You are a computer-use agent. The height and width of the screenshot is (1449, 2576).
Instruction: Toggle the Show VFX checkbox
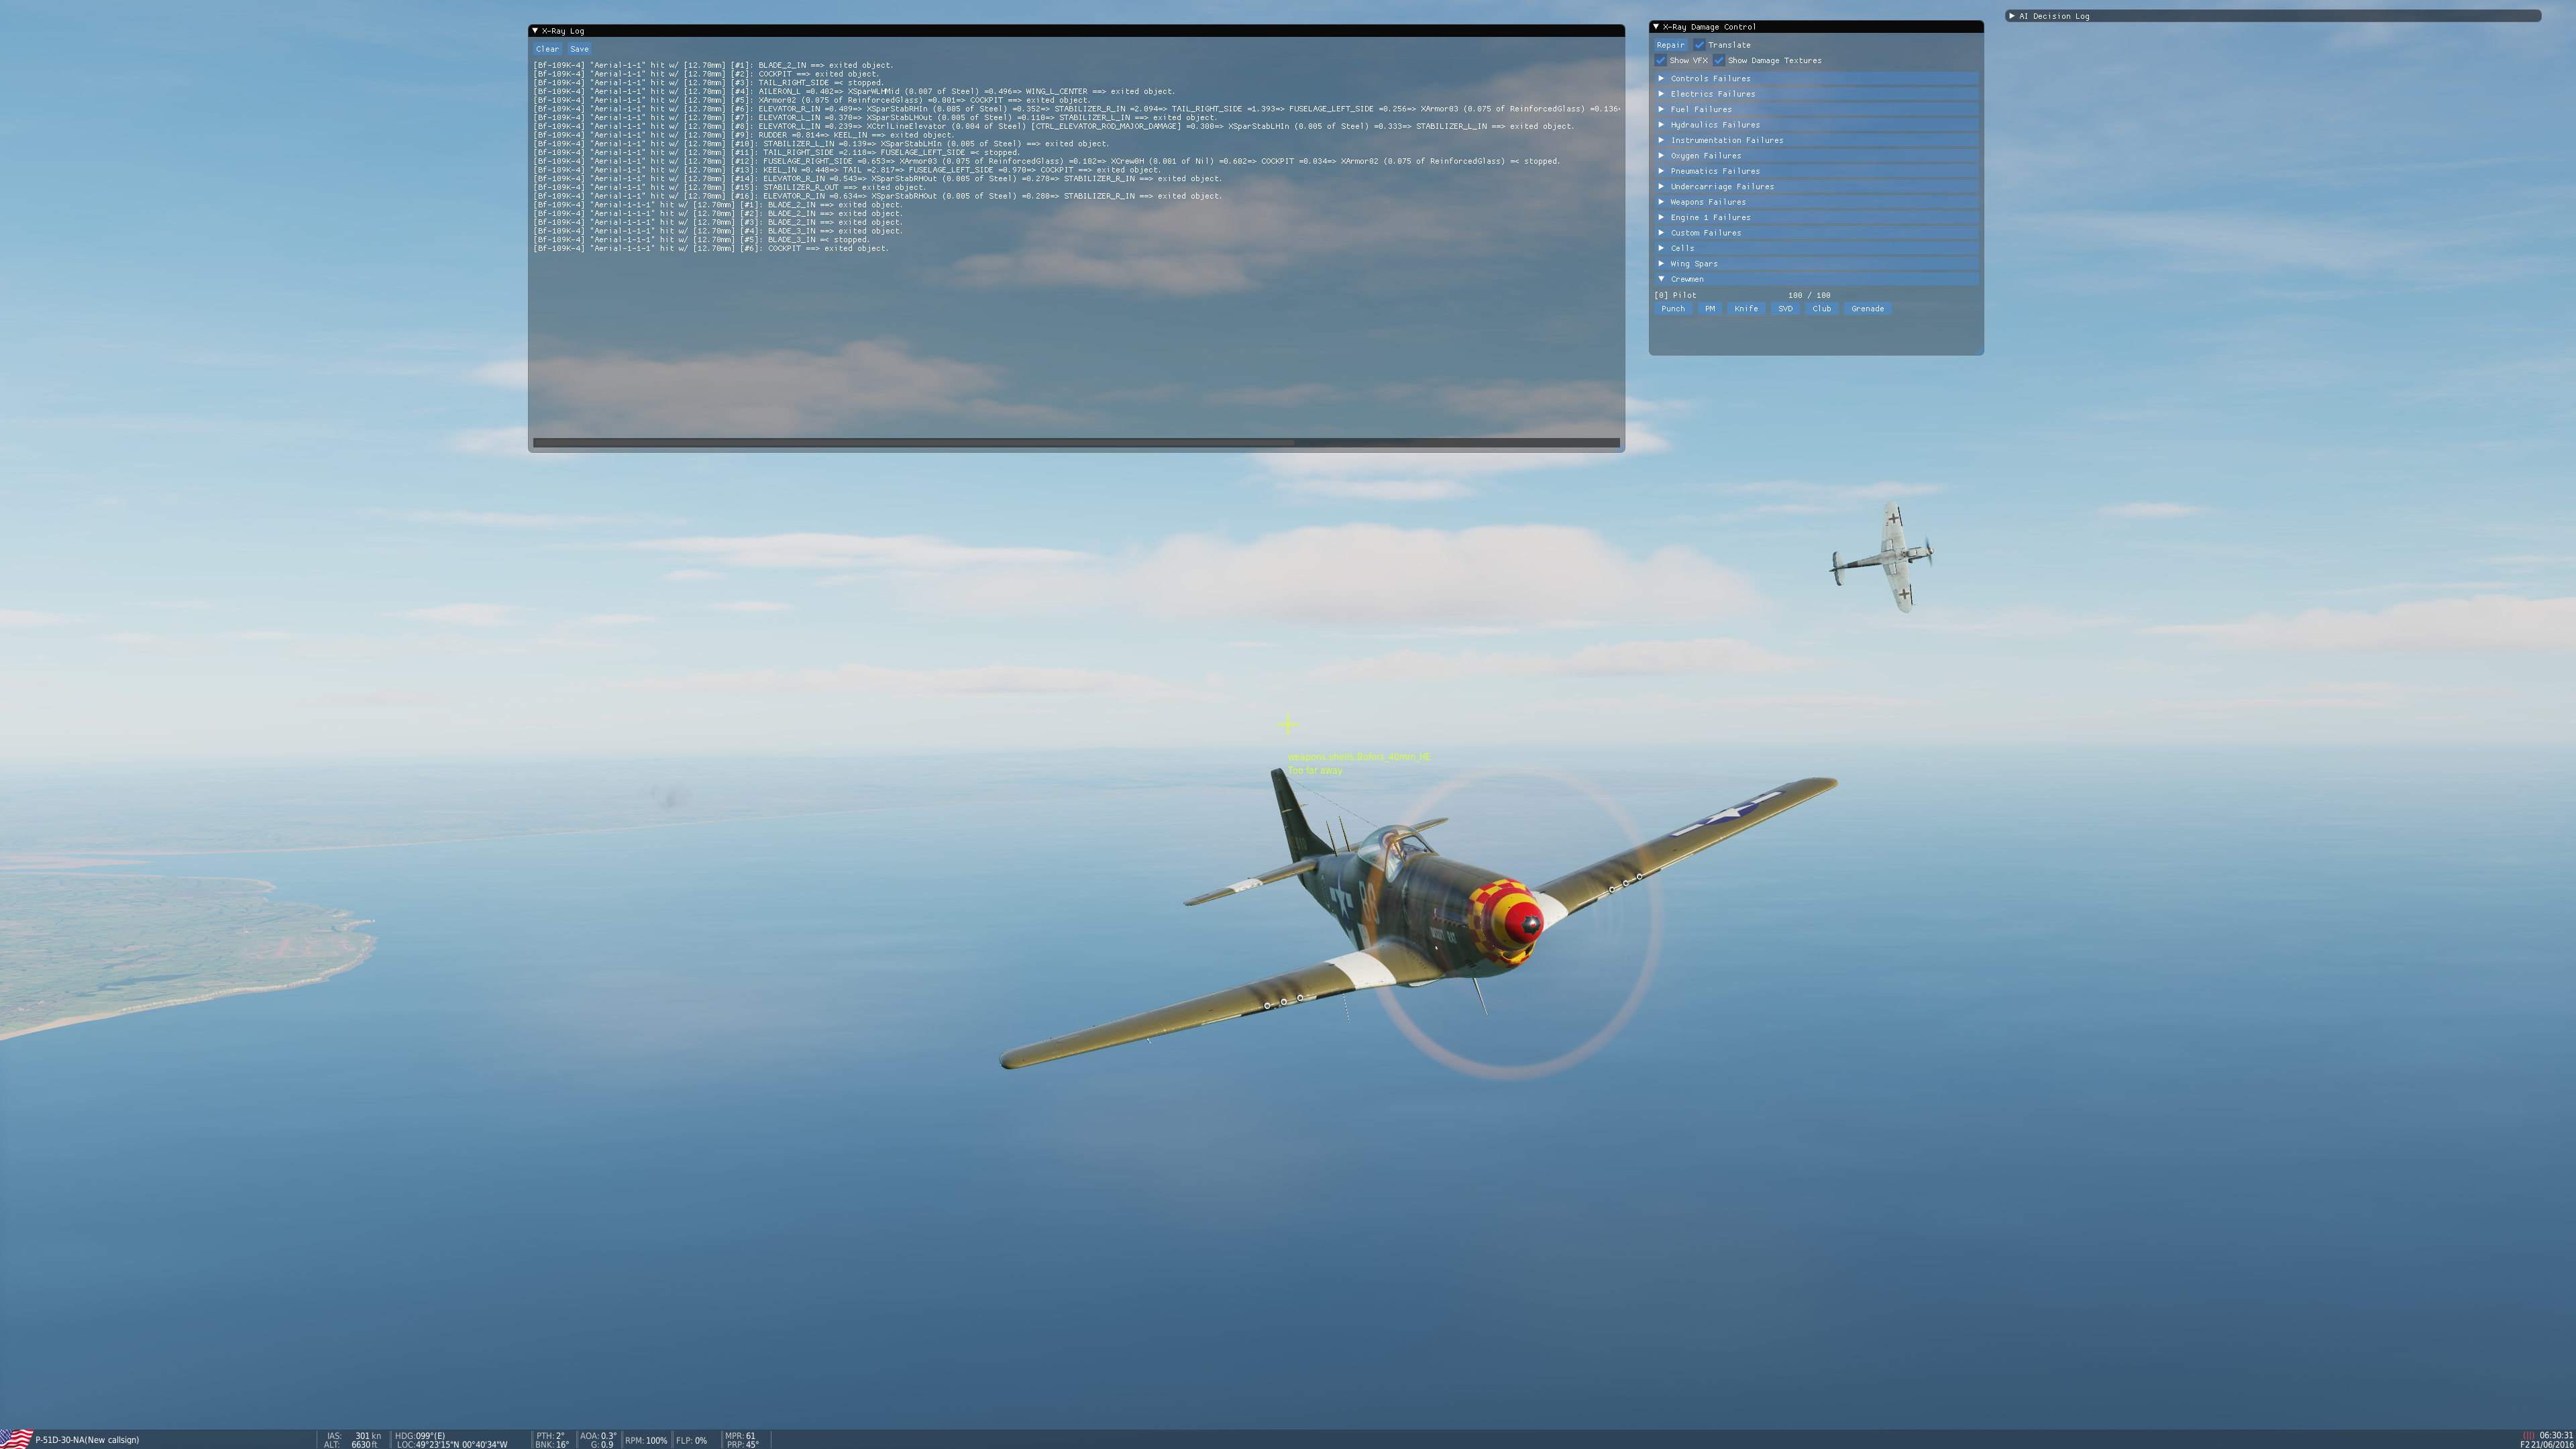(1660, 60)
